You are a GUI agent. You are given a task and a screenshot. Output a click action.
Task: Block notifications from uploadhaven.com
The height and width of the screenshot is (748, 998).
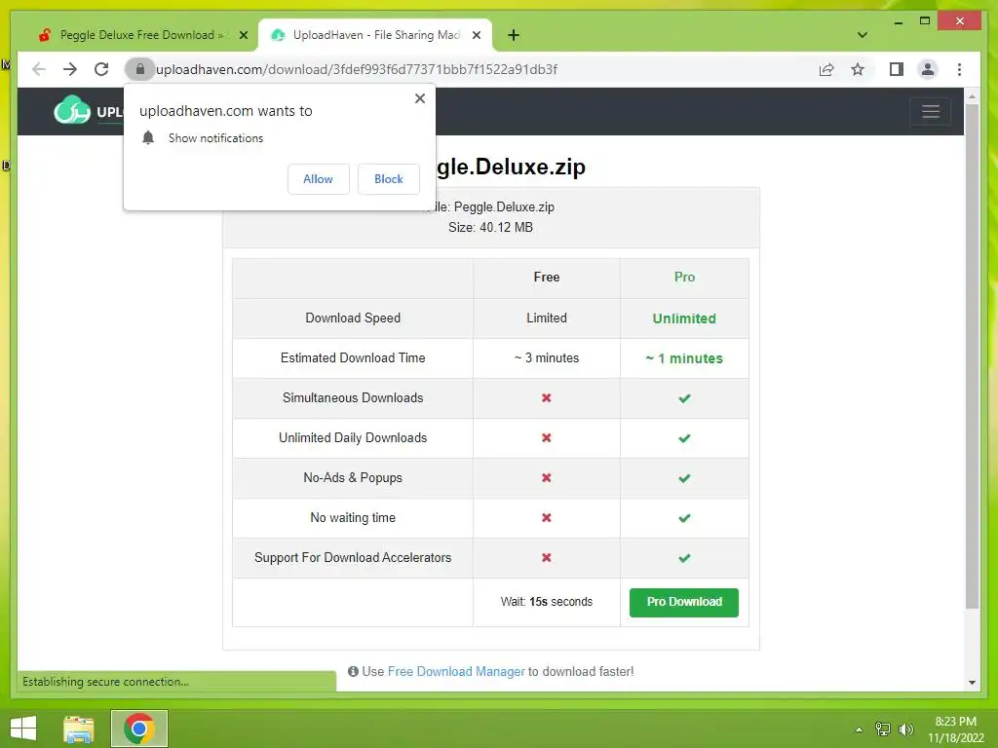pos(388,179)
